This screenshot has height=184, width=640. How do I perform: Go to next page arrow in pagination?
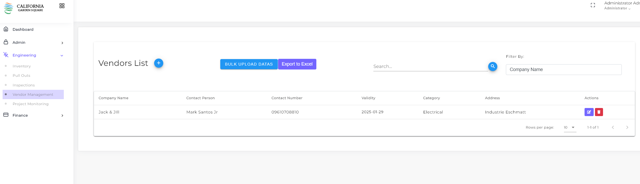pos(627,127)
